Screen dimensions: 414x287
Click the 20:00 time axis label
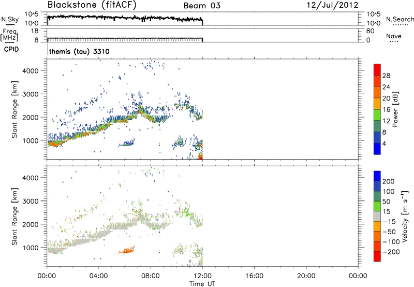tap(306, 276)
